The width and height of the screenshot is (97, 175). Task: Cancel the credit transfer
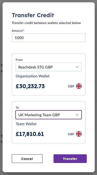[27, 159]
